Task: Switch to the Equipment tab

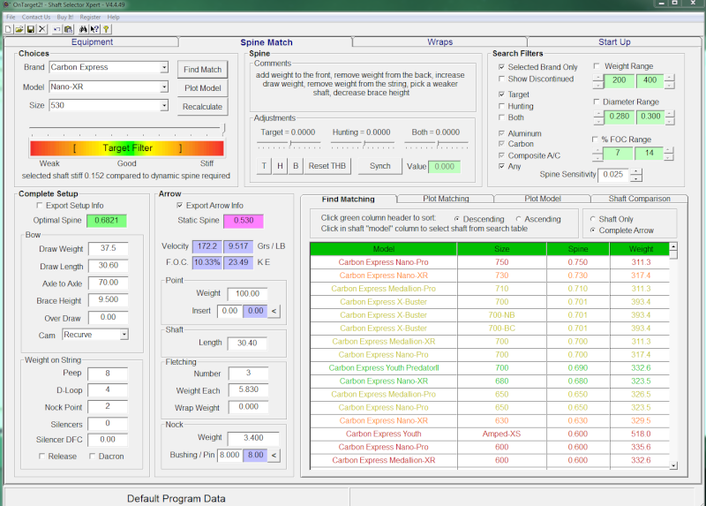Action: [92, 42]
